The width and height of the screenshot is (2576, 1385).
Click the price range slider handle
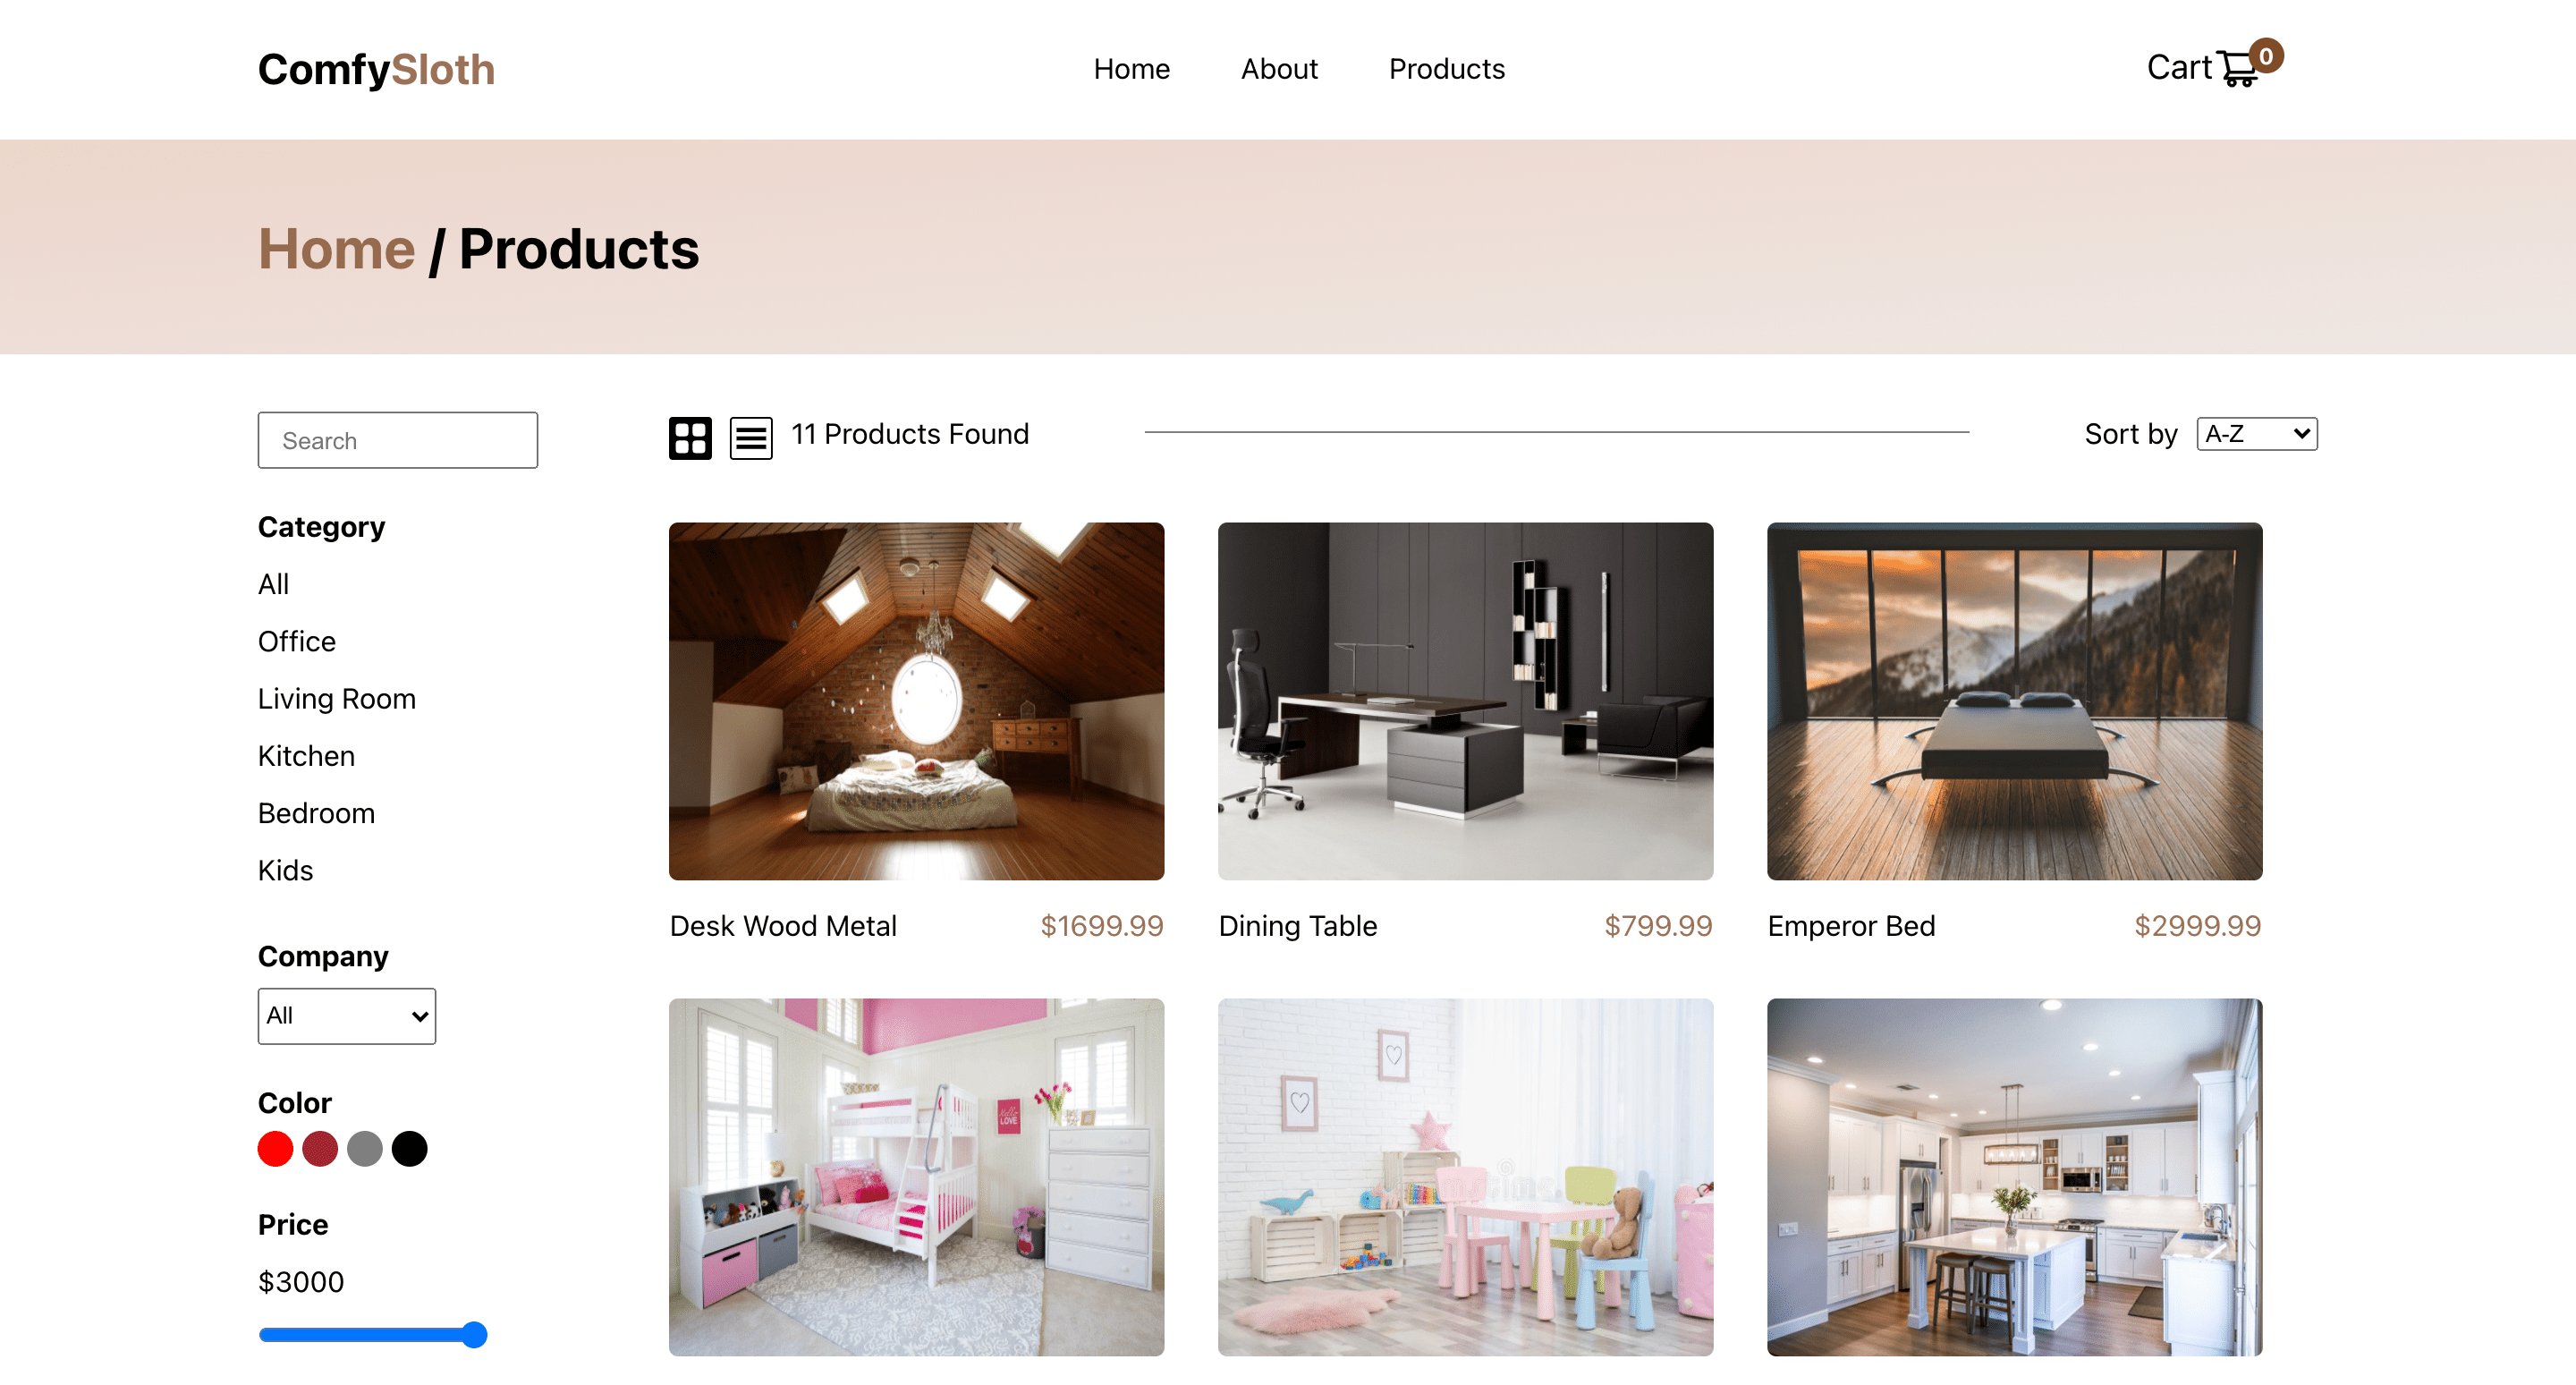click(x=474, y=1334)
